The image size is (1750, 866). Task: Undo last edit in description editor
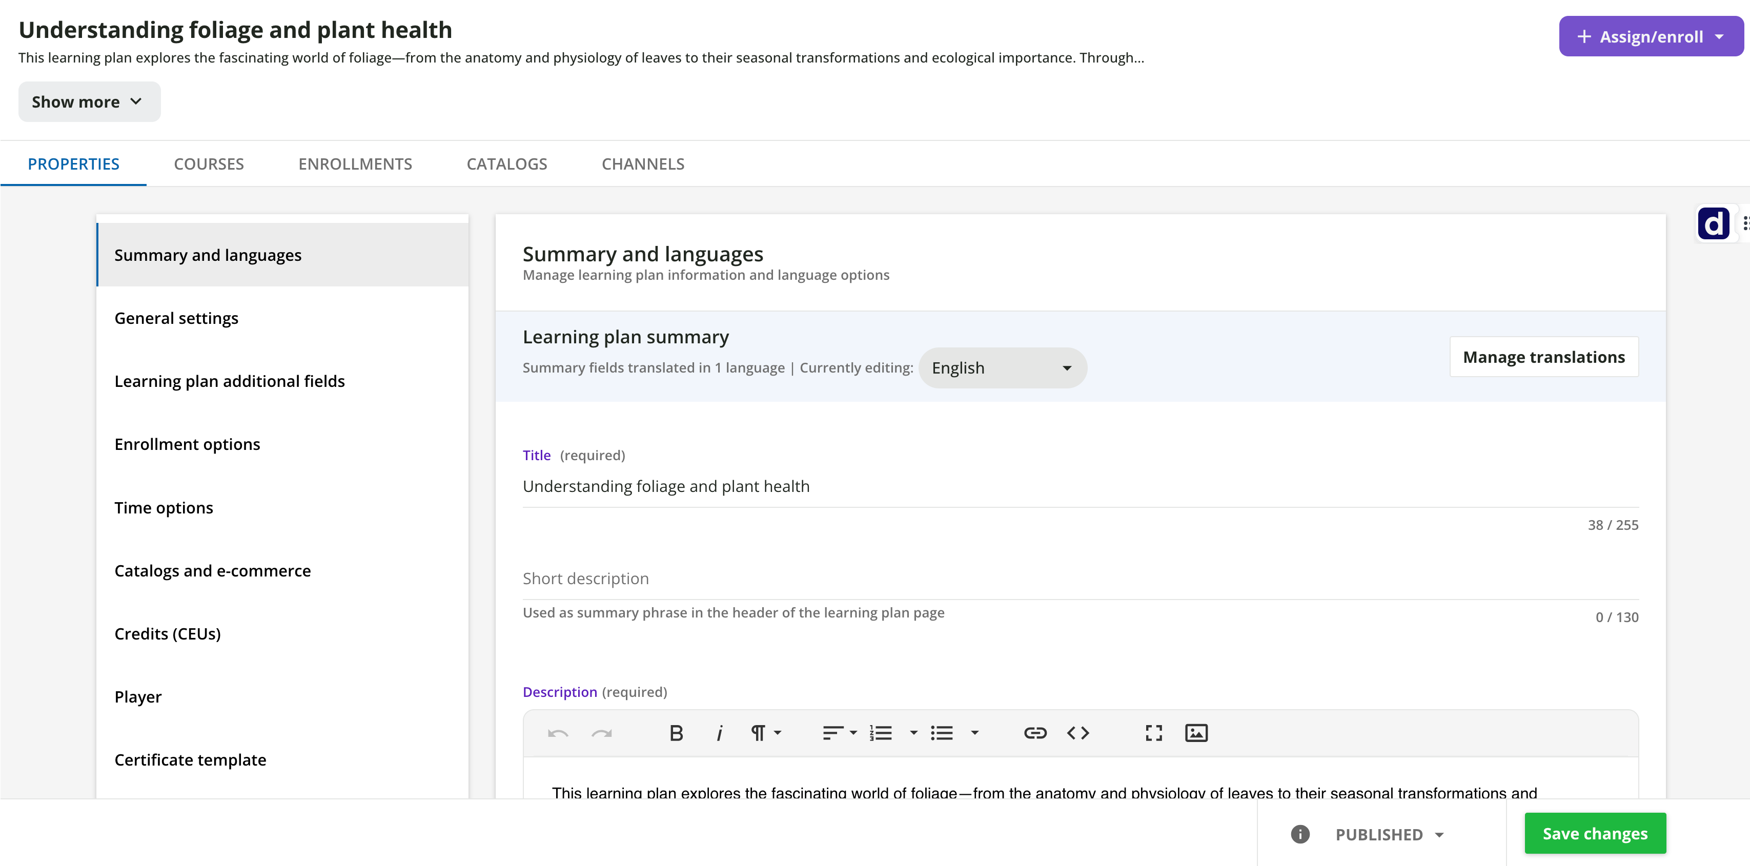pos(558,733)
